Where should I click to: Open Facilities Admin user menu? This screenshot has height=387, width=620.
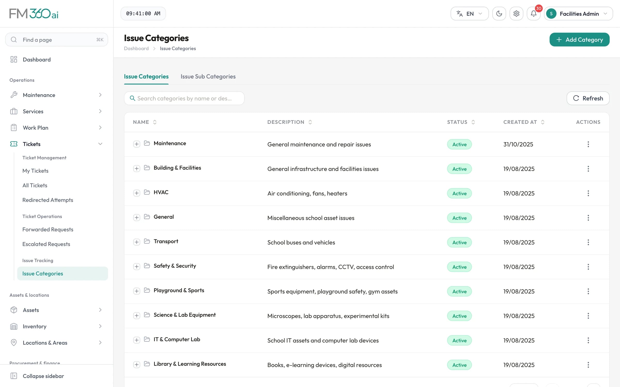578,14
